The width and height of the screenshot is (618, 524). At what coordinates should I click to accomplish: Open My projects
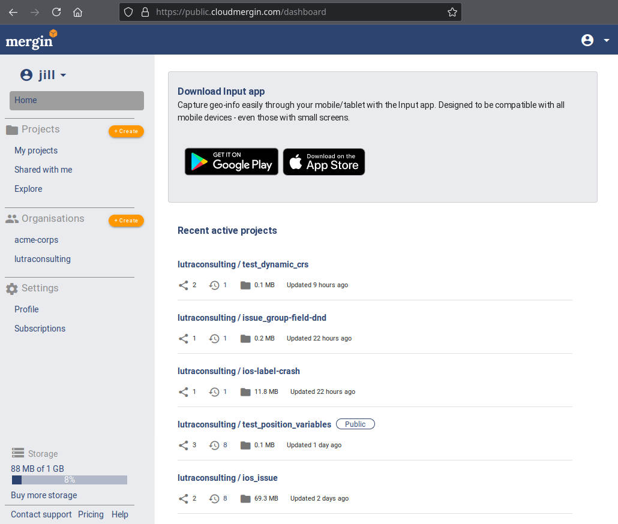36,150
